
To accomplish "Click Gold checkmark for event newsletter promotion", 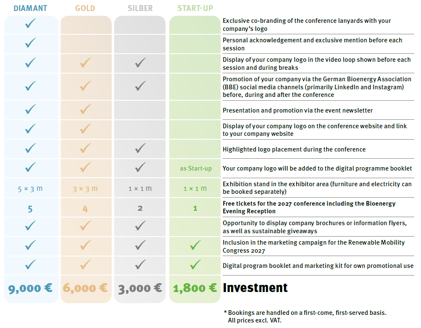I will point(85,109).
